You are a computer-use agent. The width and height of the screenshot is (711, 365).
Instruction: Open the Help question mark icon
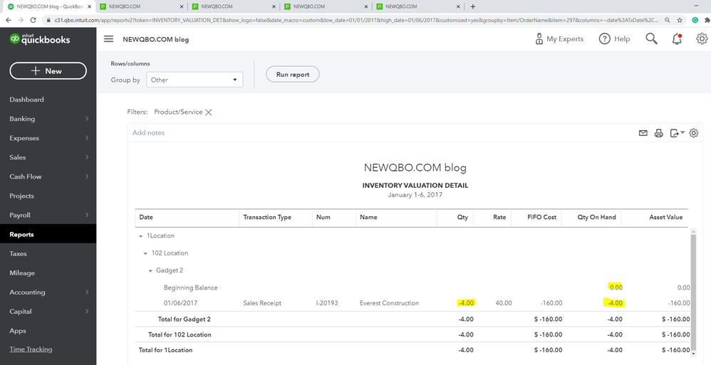604,39
